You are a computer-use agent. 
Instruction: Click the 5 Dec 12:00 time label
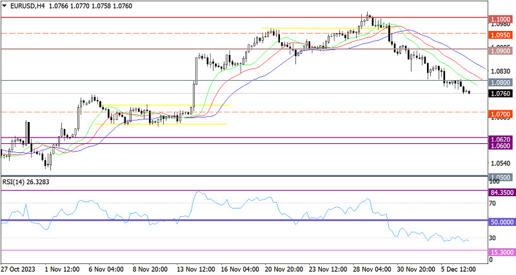tap(459, 269)
